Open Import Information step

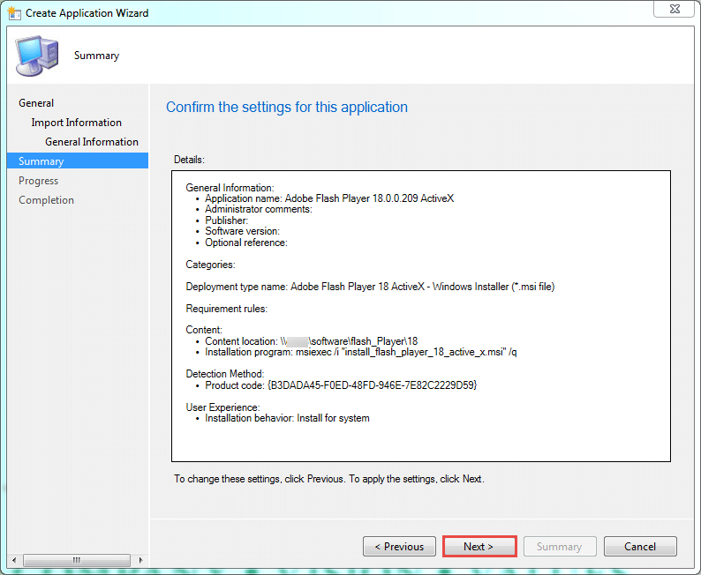(x=77, y=123)
